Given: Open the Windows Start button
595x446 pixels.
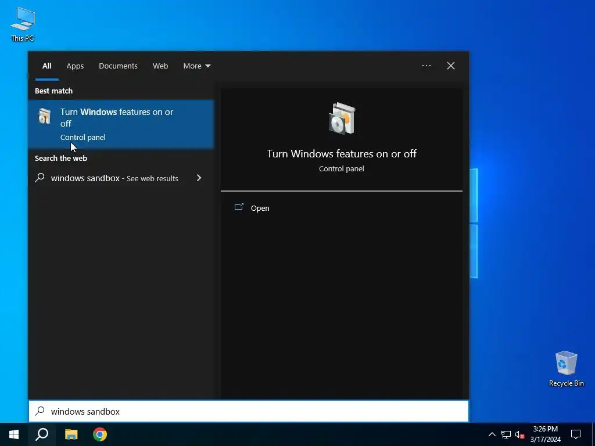Looking at the screenshot, I should pos(14,434).
